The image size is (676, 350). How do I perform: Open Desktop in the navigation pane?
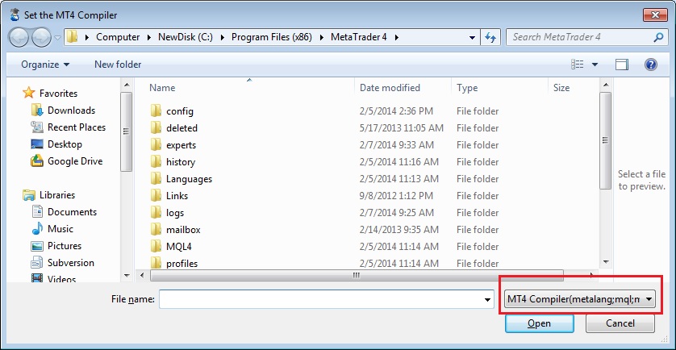pos(65,144)
